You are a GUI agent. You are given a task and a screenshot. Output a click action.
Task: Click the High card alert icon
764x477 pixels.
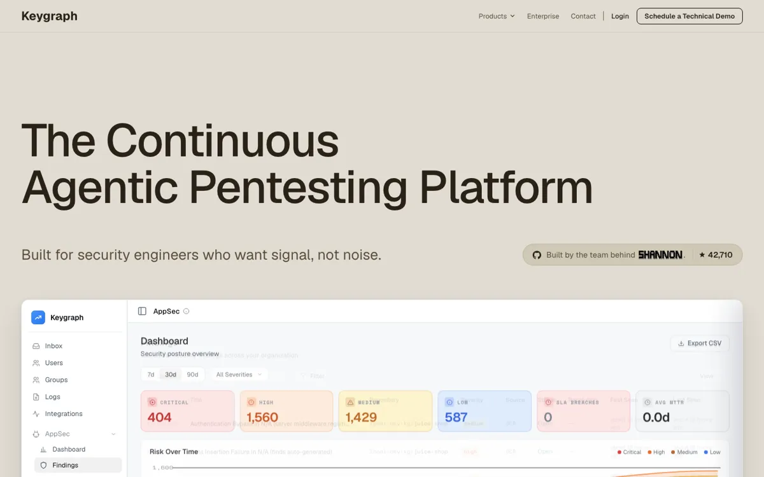coord(251,402)
